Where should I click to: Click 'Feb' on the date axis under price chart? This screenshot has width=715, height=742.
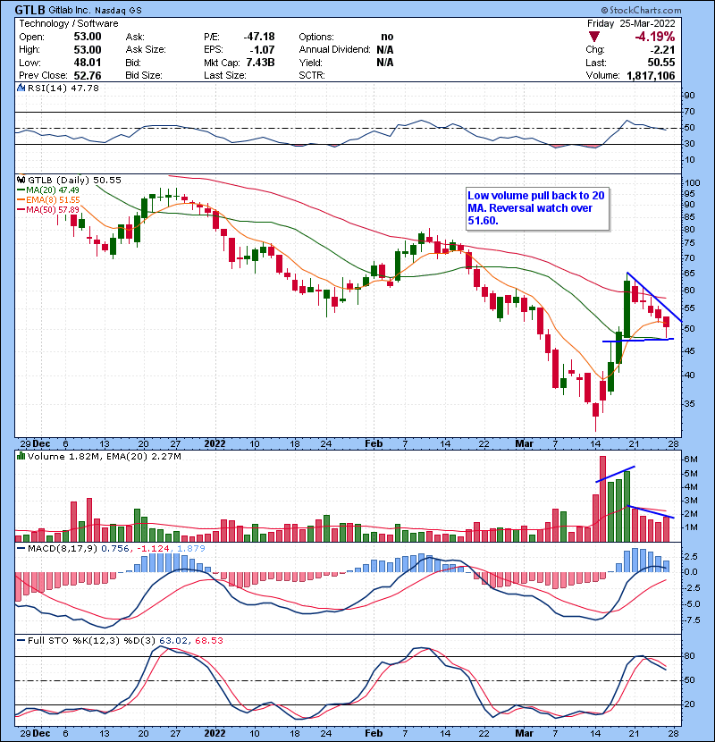click(374, 444)
